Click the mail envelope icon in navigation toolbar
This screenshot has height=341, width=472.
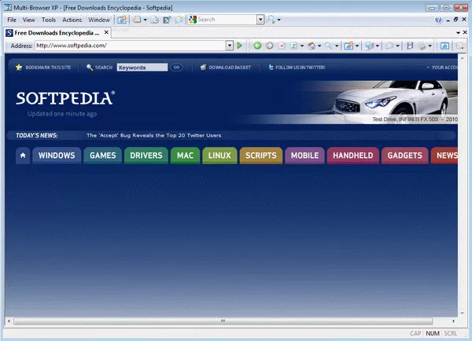[x=390, y=46]
